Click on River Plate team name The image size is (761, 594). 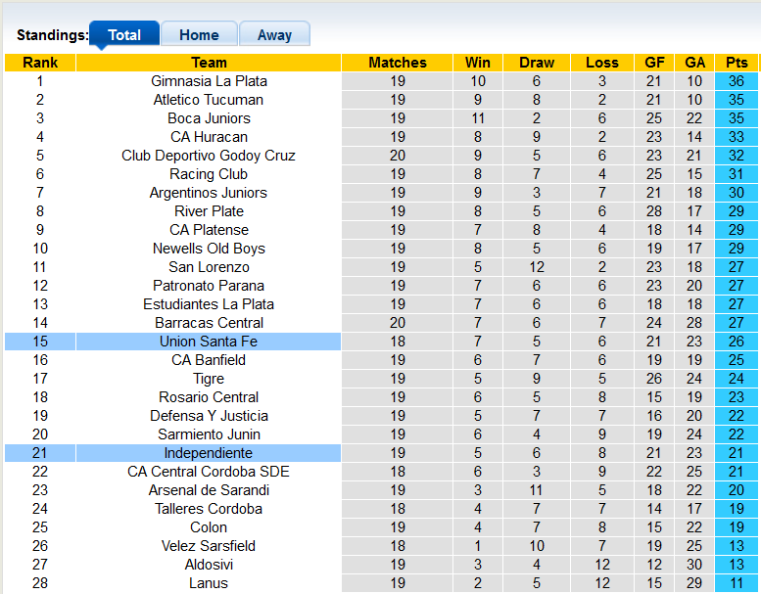[x=209, y=211]
